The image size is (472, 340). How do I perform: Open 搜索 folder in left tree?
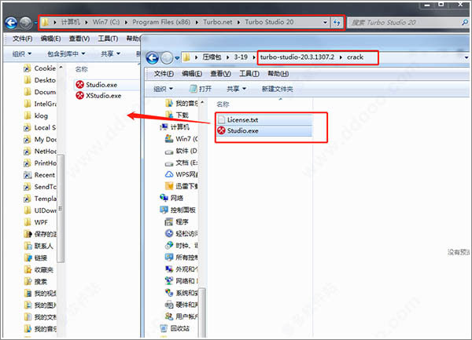(x=36, y=282)
